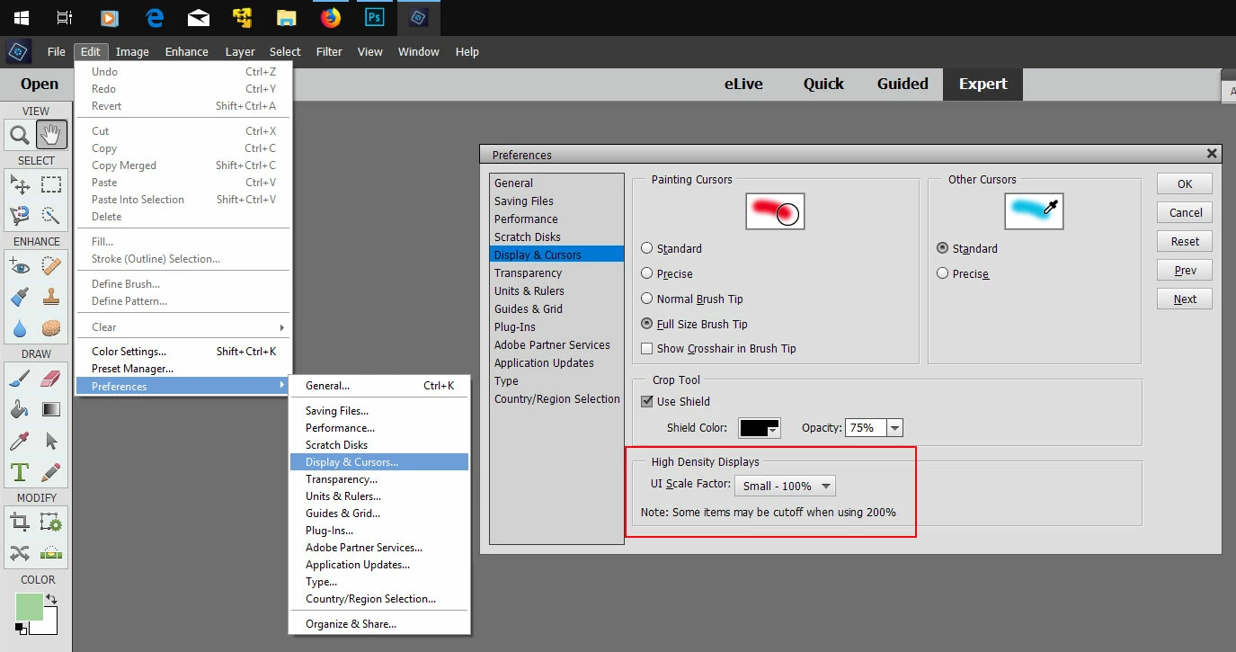Go to next preferences with Next
Screen dimensions: 1236x652
1185,299
